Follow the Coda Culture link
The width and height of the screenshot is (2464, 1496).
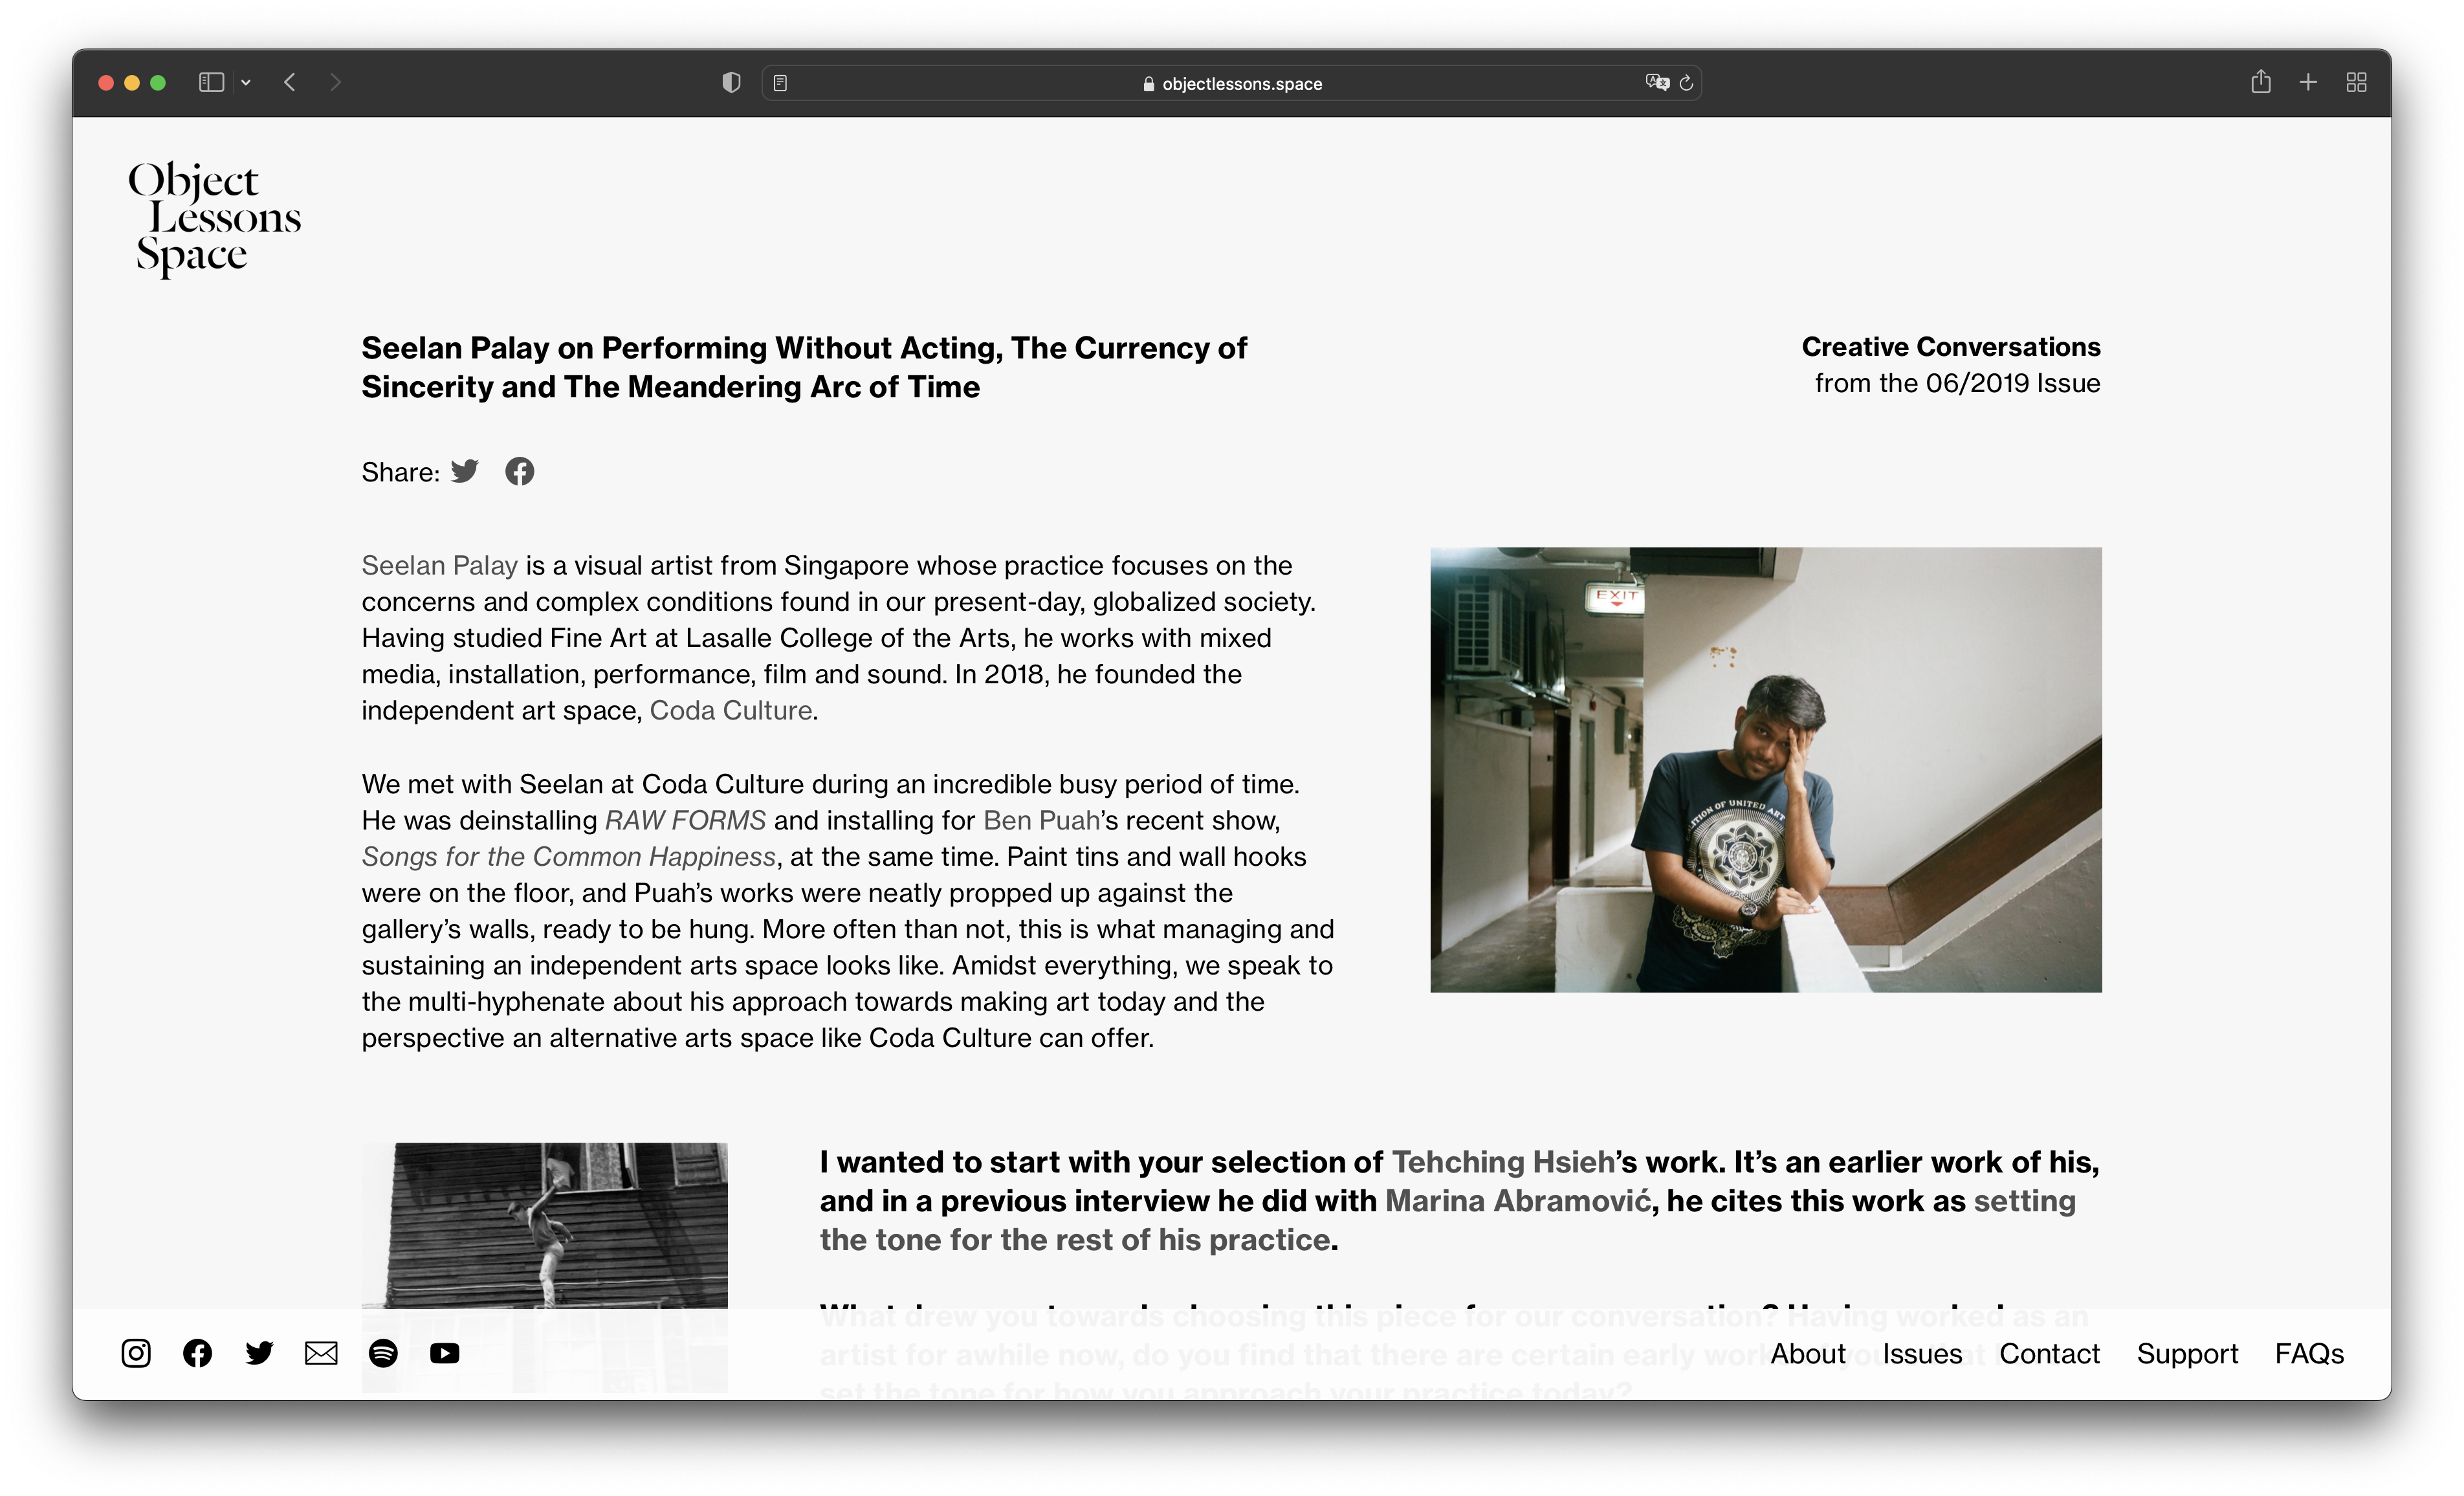(x=730, y=710)
